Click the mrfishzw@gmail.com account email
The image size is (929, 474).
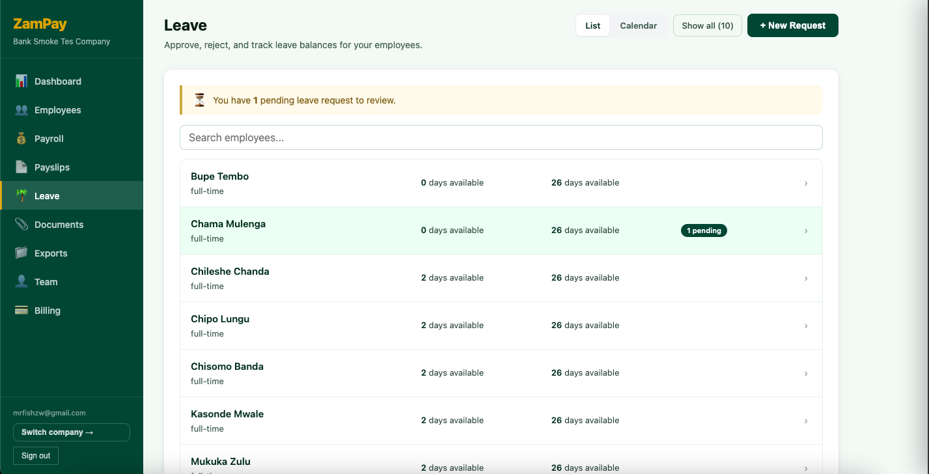pos(49,413)
